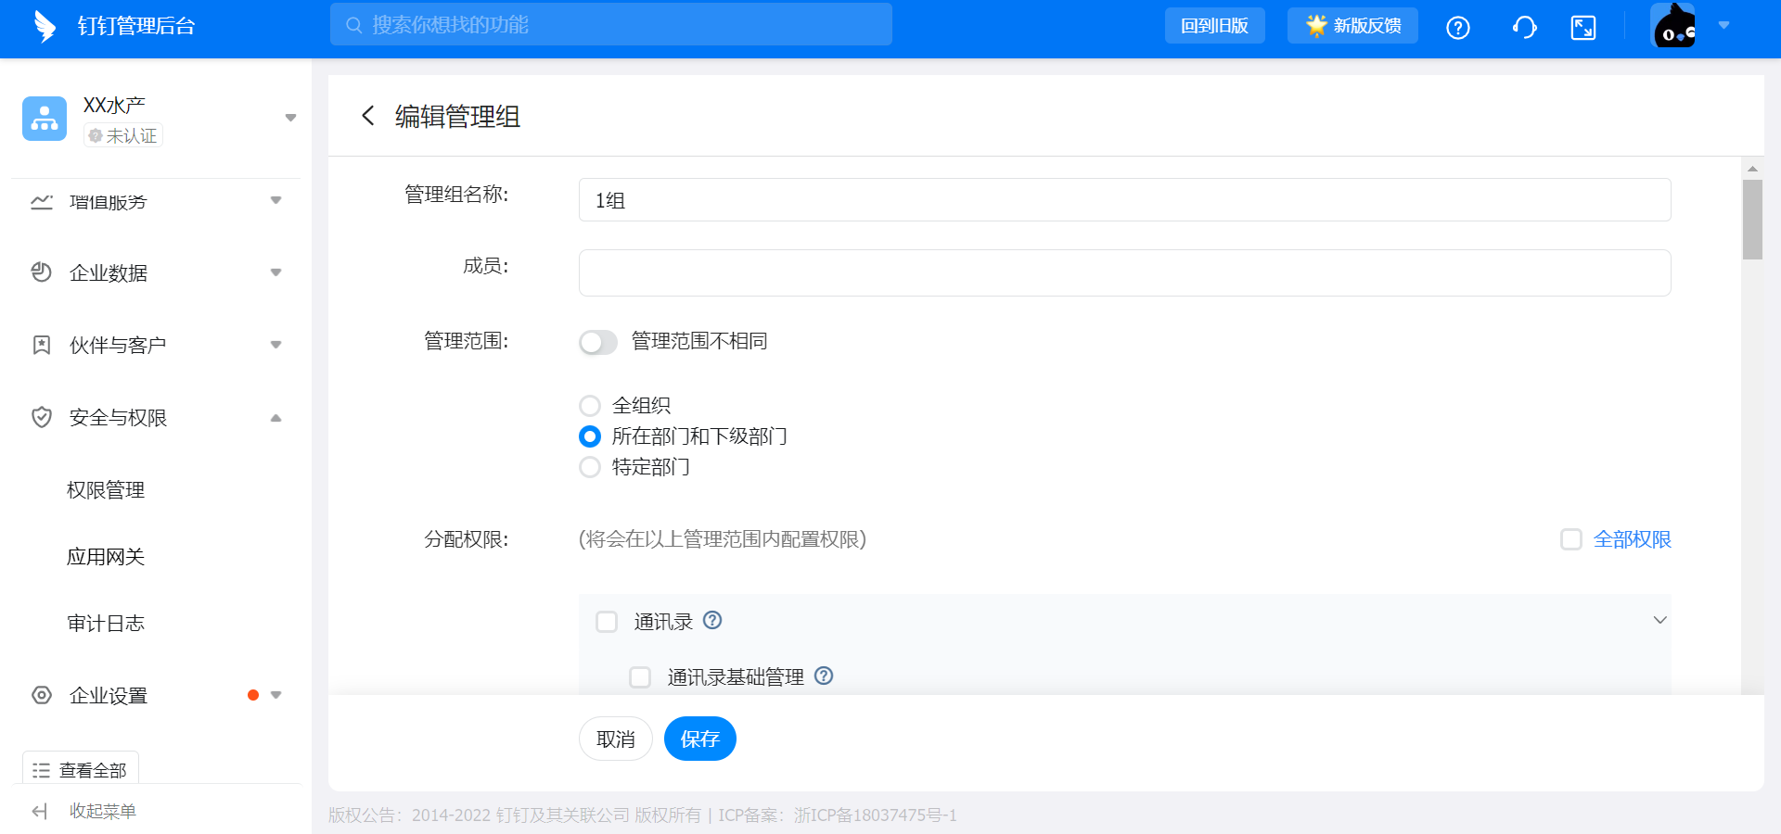Viewport: 1781px width, 834px height.
Task: Collapse the 安全与权限 menu arrow
Action: point(275,418)
